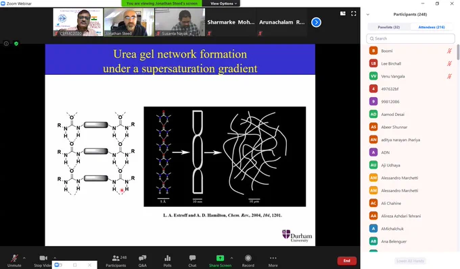
Task: Click the red End button
Action: pos(347,261)
